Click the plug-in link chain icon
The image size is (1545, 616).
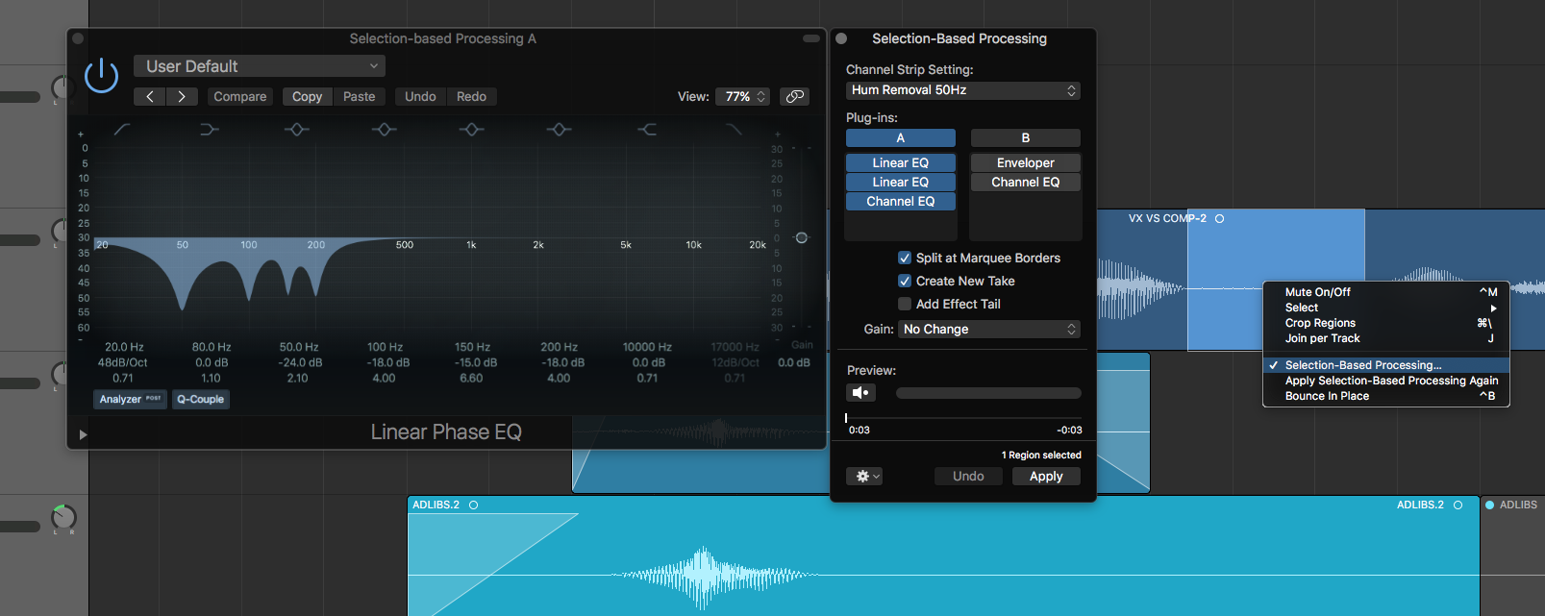coord(794,96)
